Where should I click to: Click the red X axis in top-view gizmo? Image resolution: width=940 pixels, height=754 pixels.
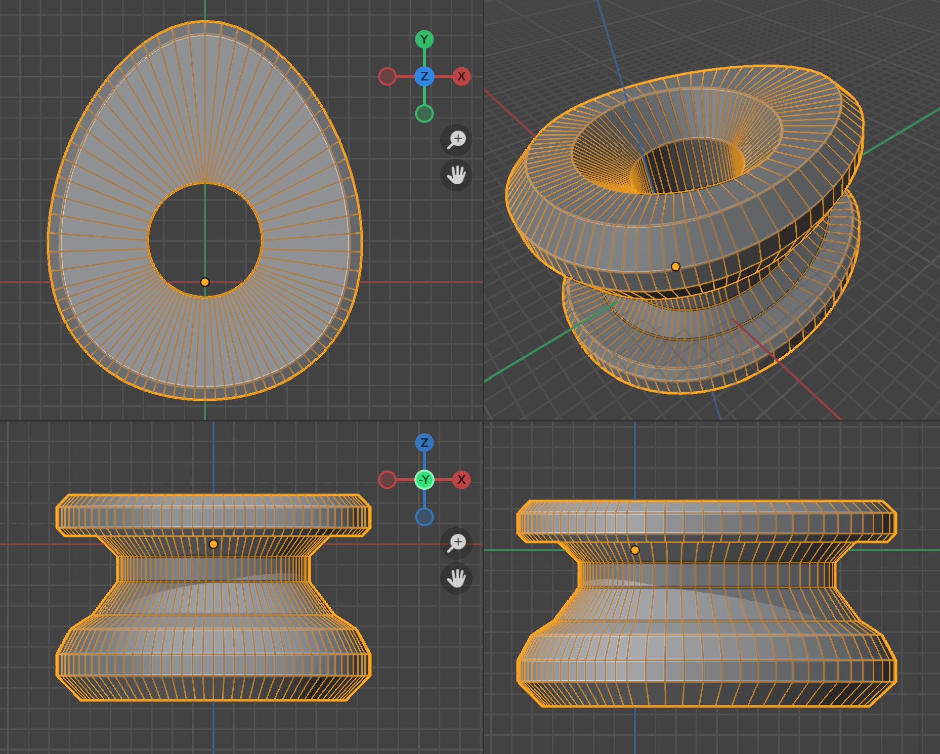pyautogui.click(x=461, y=76)
